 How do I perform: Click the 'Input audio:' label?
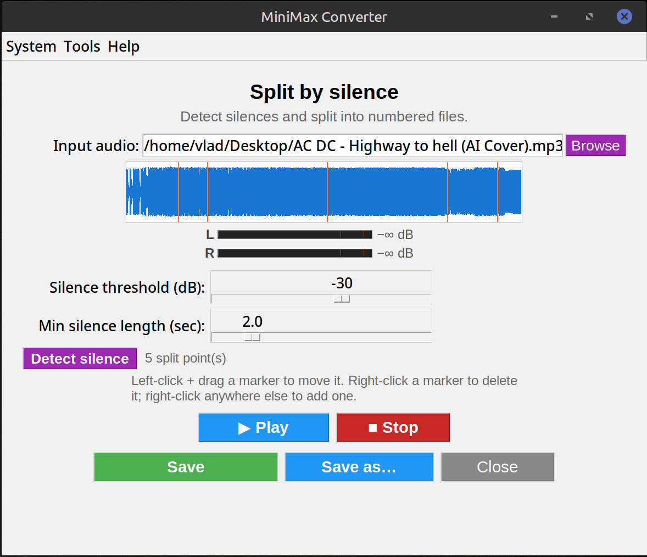click(96, 146)
